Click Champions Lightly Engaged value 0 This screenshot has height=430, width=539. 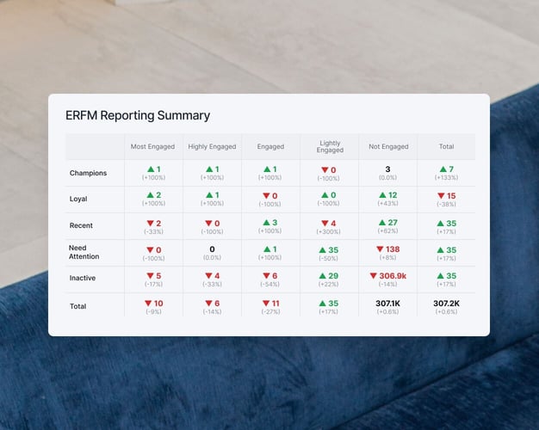(333, 170)
